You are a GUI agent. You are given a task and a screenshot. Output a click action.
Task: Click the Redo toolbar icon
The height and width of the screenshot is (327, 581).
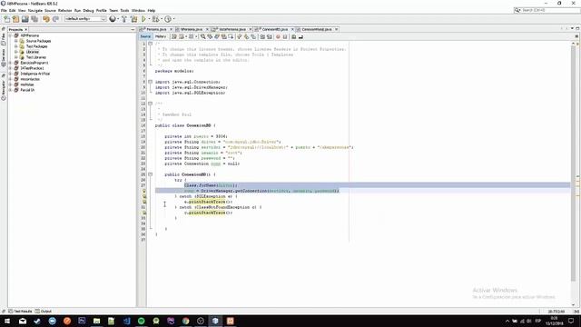(55, 19)
